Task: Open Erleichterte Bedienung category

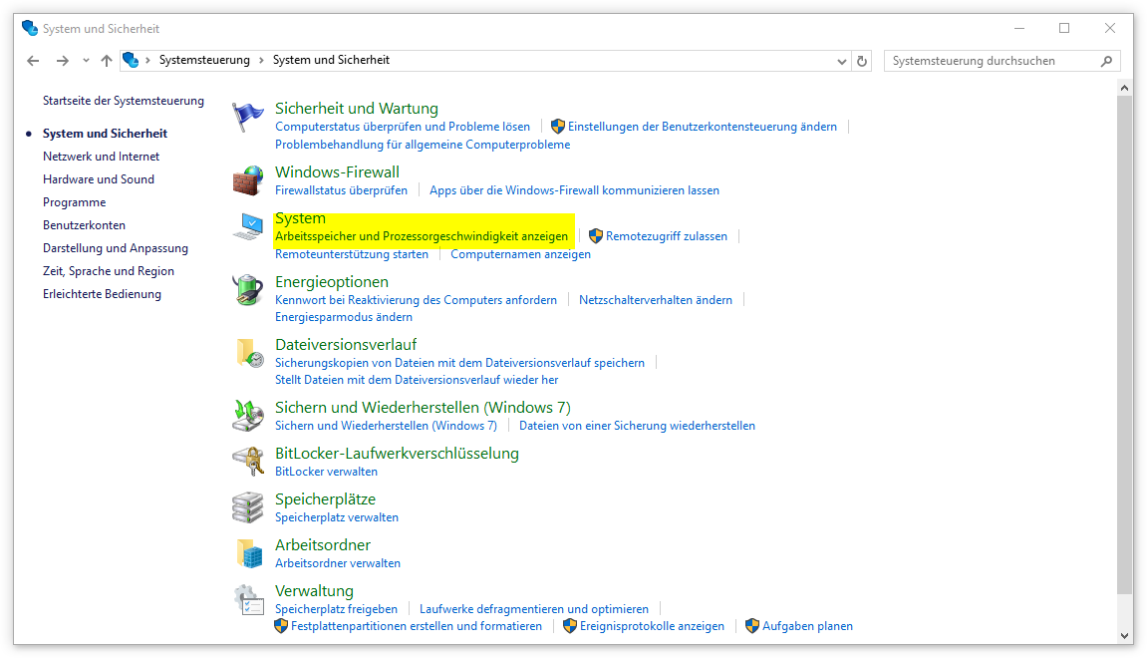Action: coord(102,294)
